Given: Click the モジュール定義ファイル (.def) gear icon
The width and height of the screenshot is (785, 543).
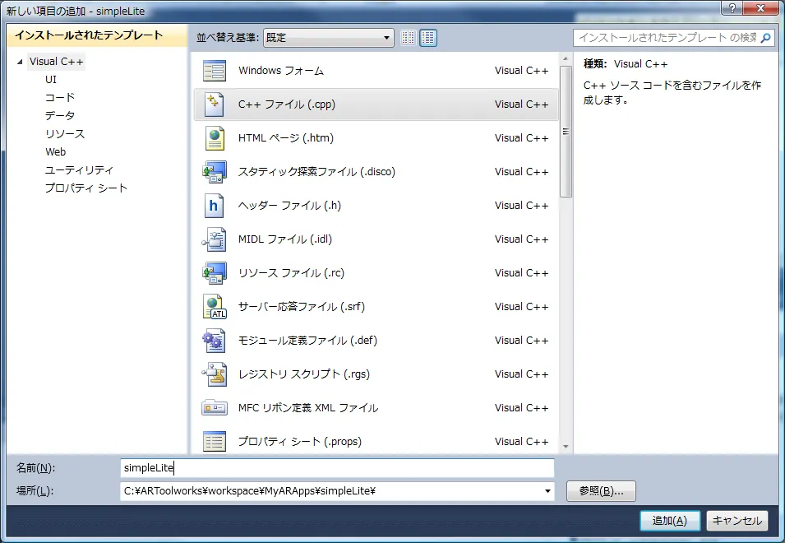Looking at the screenshot, I should (x=214, y=341).
